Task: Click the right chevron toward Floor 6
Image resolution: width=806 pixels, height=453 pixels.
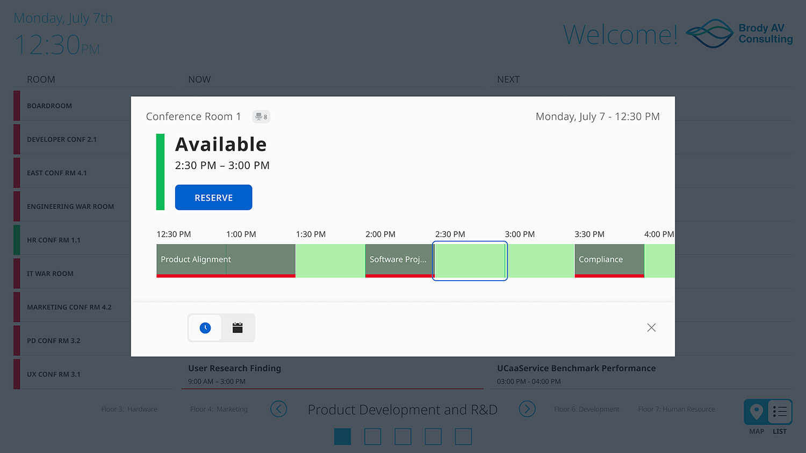Action: [x=527, y=409]
